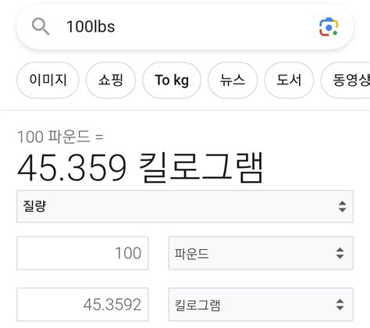This screenshot has width=370, height=328.
Task: Click up-down arrows of 파운드 selector
Action: (340, 253)
